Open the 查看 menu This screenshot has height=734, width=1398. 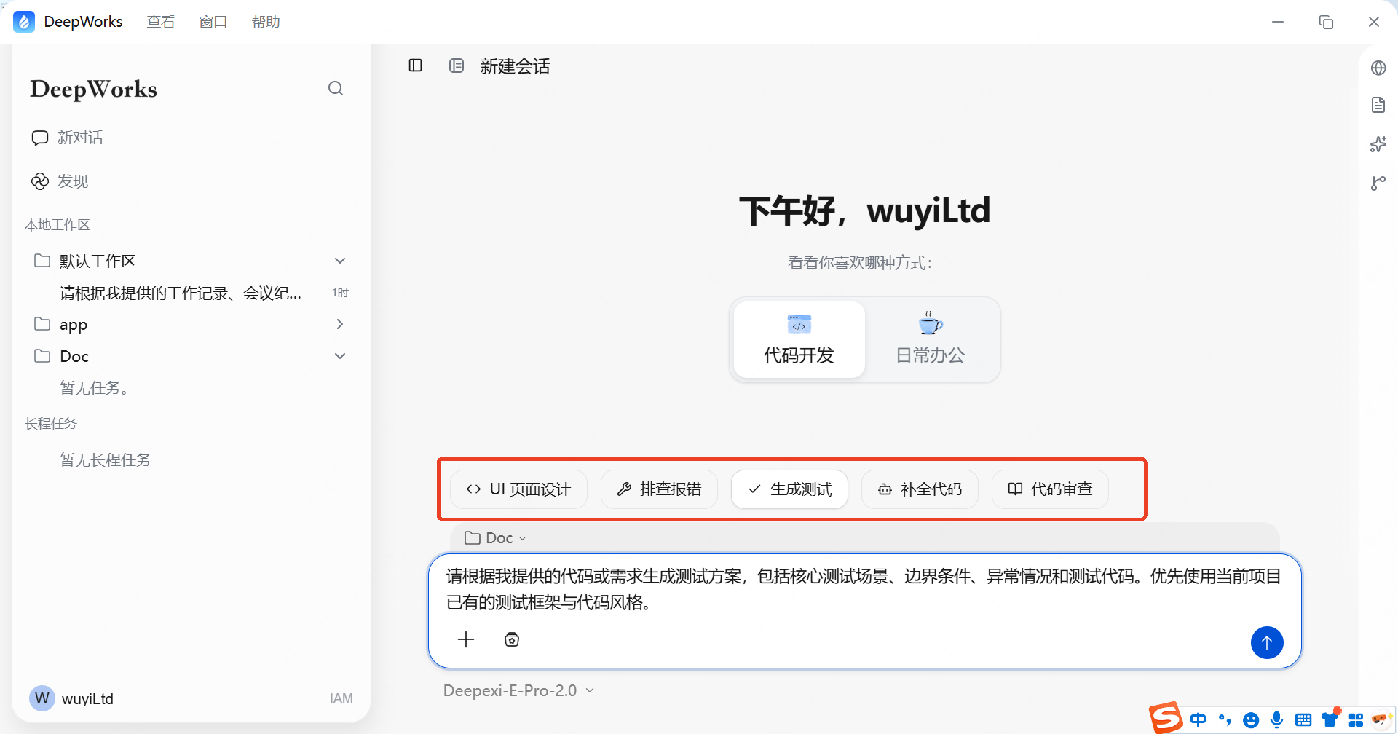click(x=161, y=22)
